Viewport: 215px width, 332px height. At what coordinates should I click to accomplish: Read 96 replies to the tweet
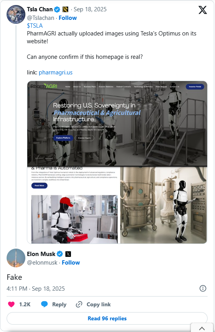pyautogui.click(x=107, y=318)
